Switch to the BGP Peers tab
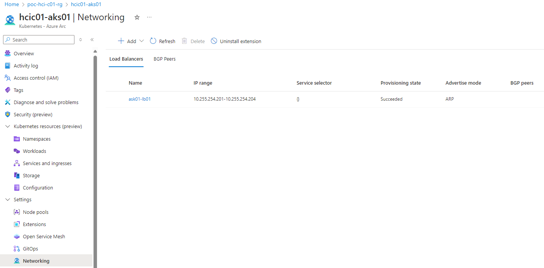Viewport: 544px width, 268px height. [x=165, y=59]
